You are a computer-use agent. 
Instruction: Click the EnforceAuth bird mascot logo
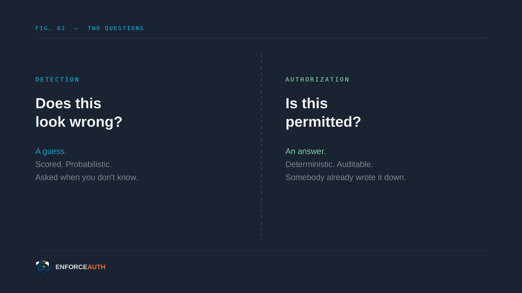click(x=43, y=267)
